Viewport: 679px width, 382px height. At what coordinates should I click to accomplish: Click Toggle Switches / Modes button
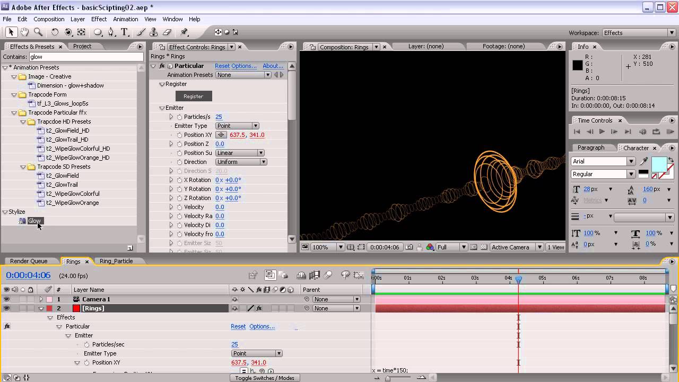(265, 378)
